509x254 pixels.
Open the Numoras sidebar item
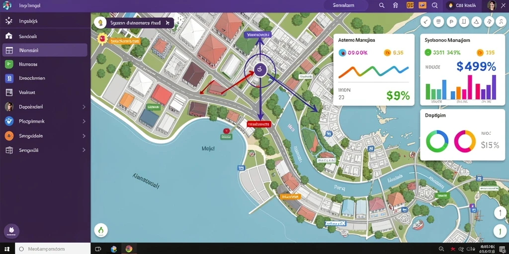click(45, 64)
